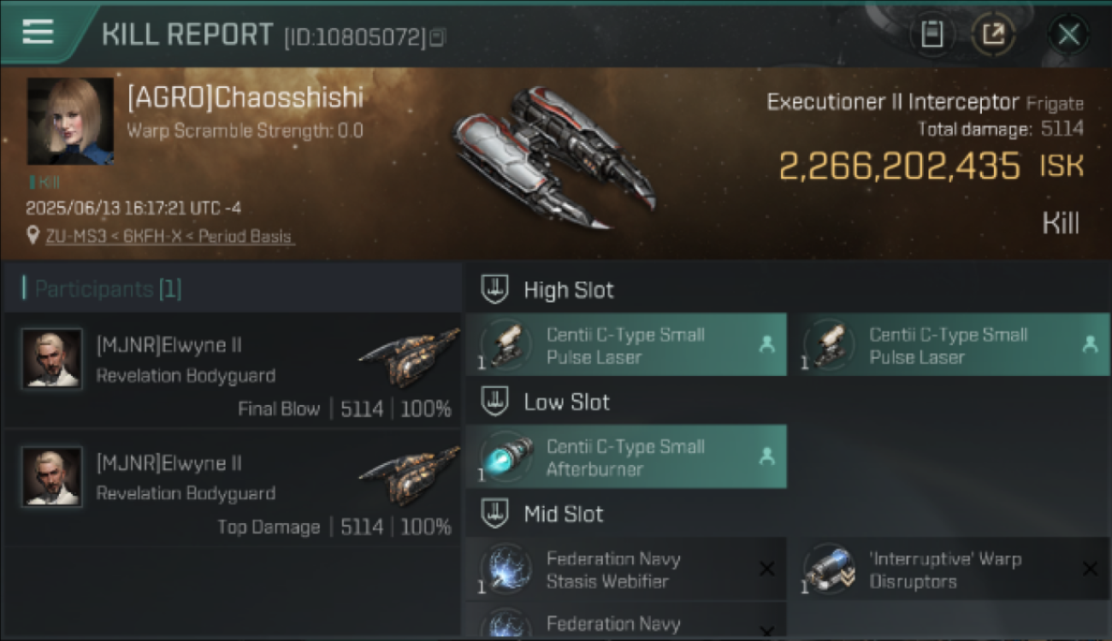Click the location pin icon
The height and width of the screenshot is (641, 1112).
click(x=33, y=236)
